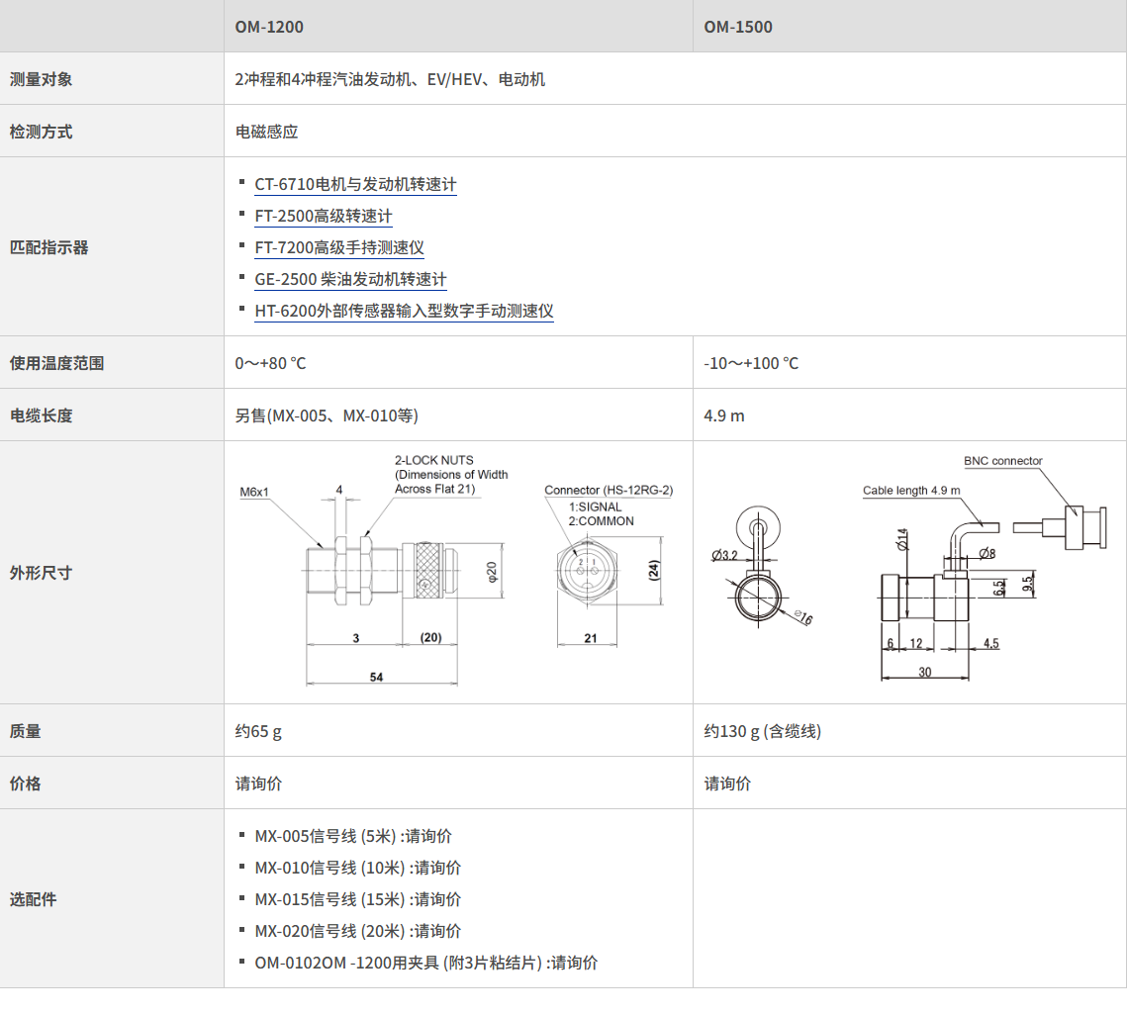This screenshot has height=1015, width=1127.
Task: Click the MX-020信号线 (20米) option
Action: 357,931
